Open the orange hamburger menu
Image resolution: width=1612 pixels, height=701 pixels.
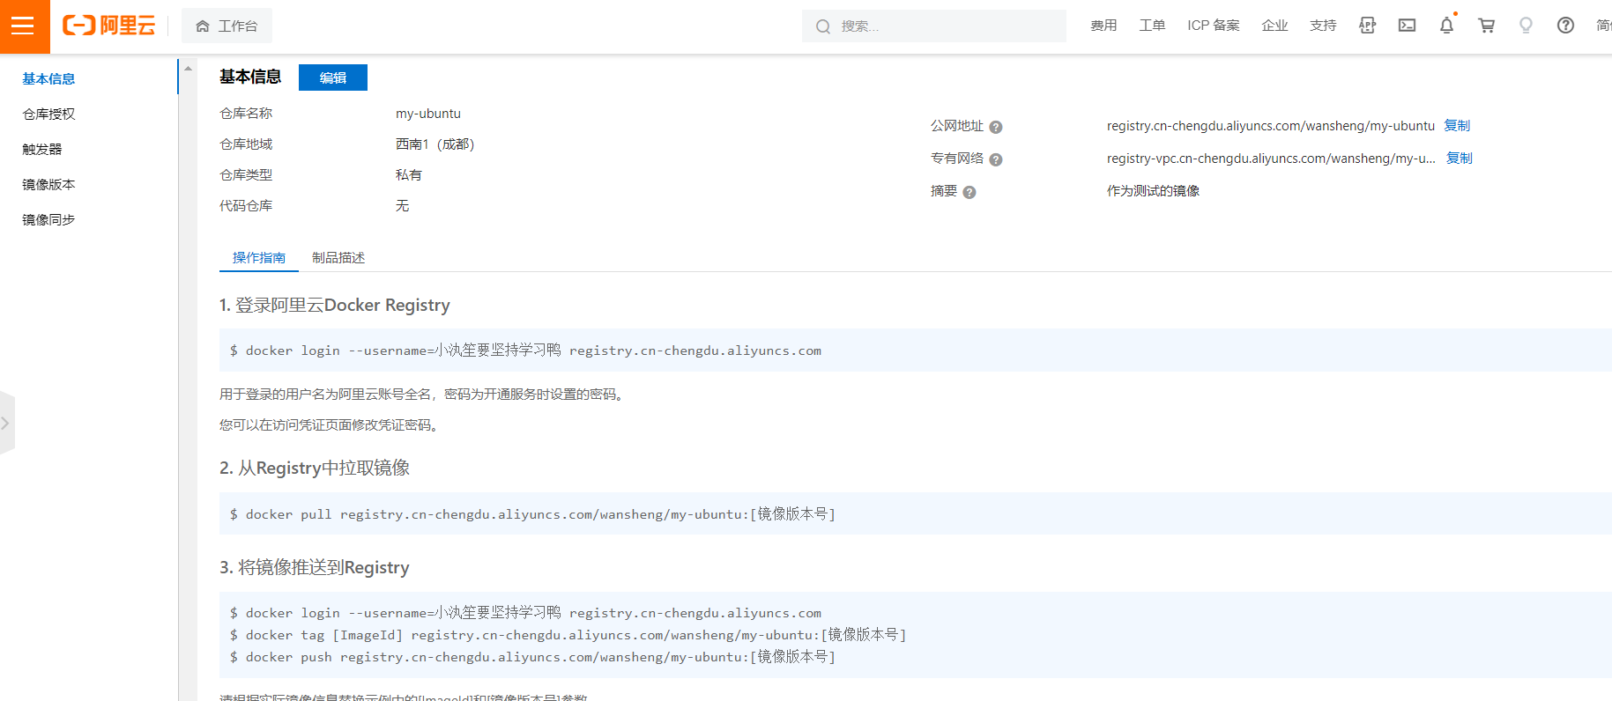[x=25, y=26]
